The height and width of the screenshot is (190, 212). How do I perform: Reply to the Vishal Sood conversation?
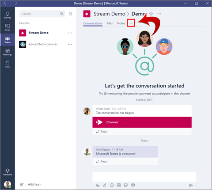pyautogui.click(x=102, y=132)
